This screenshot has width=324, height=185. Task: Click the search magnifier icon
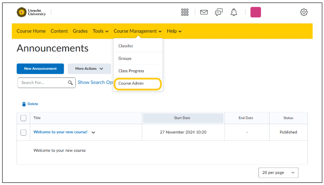pyautogui.click(x=70, y=83)
